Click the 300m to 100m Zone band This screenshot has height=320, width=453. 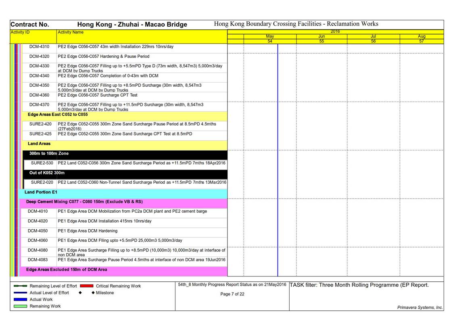(125, 155)
